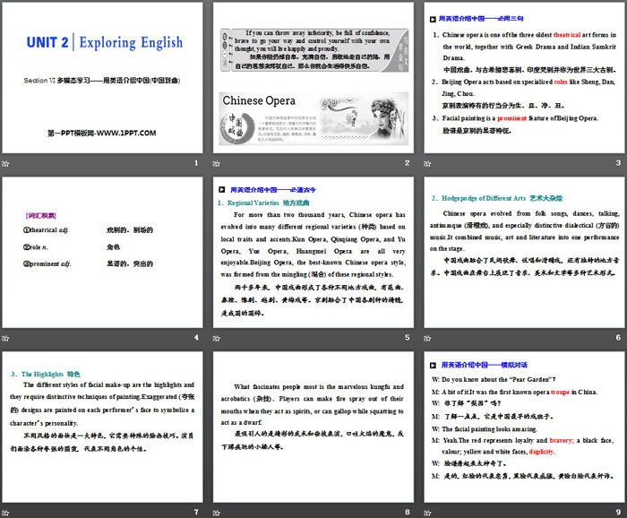Select slide 7 The Highlights thumbnail
627x518 pixels.
(x=102, y=427)
